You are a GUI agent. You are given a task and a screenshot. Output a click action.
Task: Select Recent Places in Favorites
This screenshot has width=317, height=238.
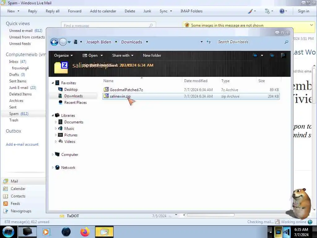click(x=75, y=102)
